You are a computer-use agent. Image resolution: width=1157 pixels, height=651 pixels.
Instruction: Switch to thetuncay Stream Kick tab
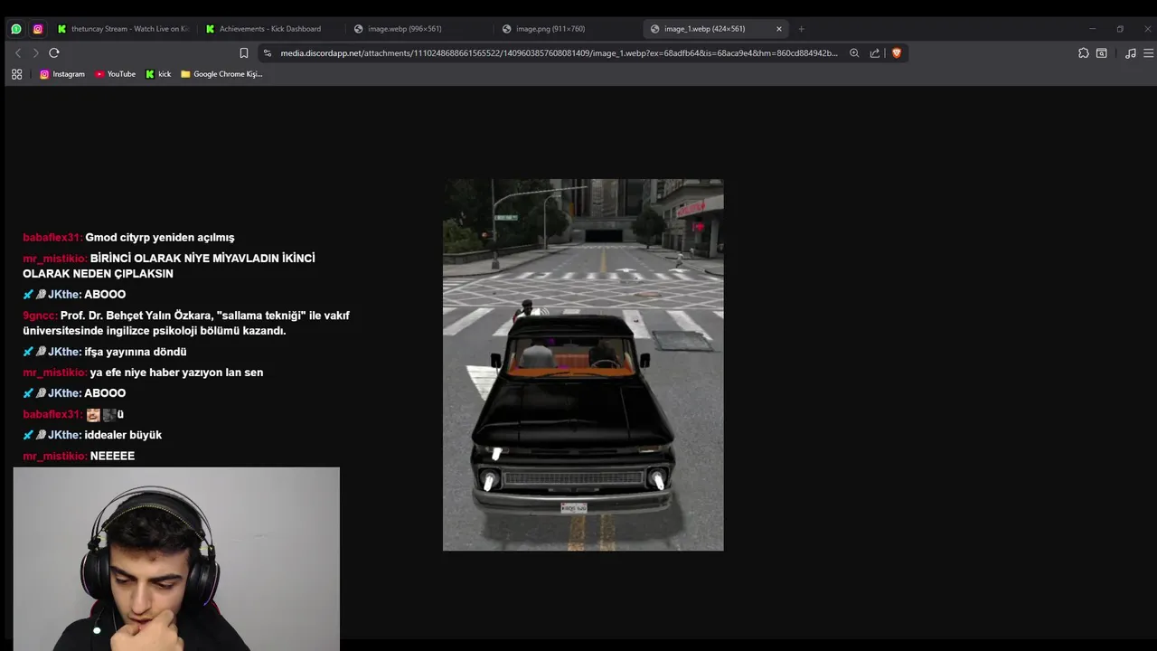coord(123,29)
